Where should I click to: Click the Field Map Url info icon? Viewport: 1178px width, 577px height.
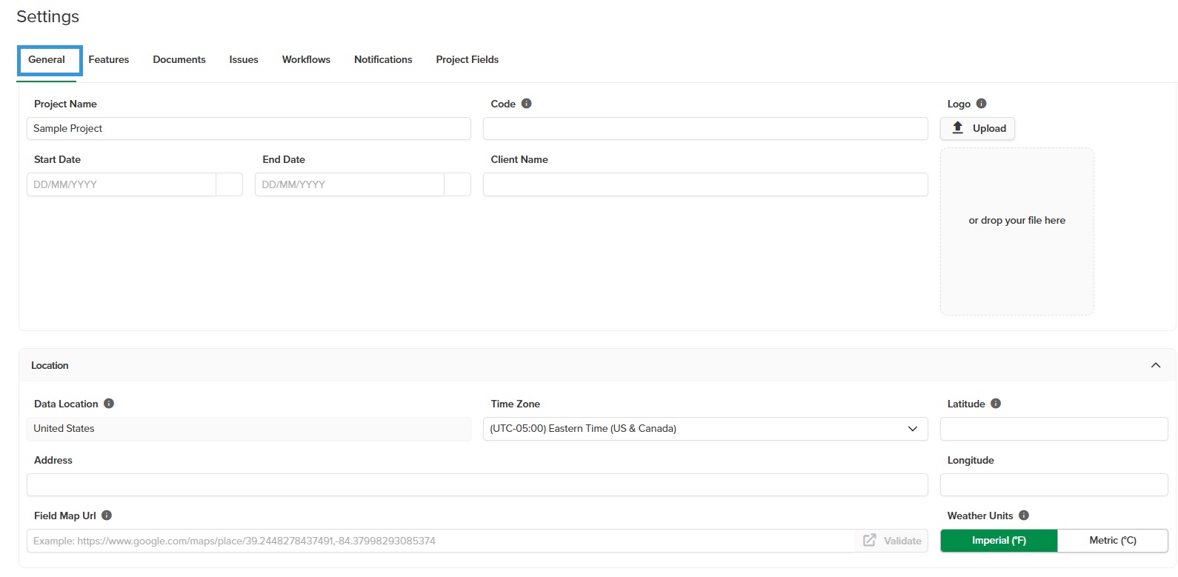click(x=107, y=516)
